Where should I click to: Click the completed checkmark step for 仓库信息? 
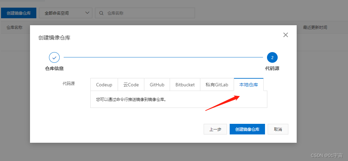pos(54,58)
